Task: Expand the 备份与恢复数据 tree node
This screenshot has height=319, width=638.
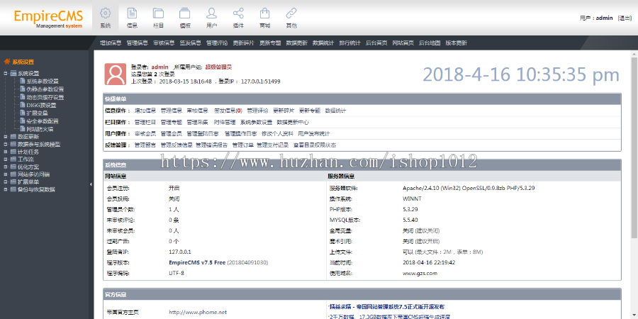Action: tap(6, 189)
